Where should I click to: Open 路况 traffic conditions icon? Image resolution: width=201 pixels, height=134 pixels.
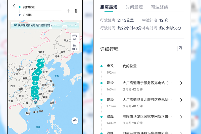click(x=75, y=37)
